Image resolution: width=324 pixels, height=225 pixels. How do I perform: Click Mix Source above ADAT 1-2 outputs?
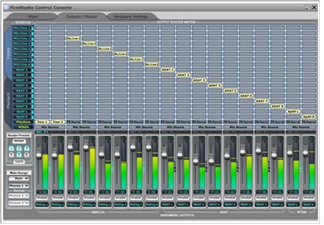click(176, 127)
